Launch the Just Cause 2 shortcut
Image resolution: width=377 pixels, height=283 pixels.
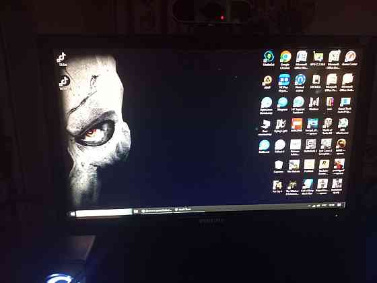(x=326, y=146)
